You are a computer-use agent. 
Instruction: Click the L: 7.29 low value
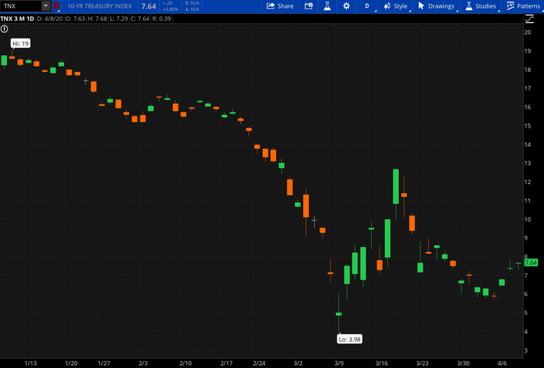tap(119, 19)
